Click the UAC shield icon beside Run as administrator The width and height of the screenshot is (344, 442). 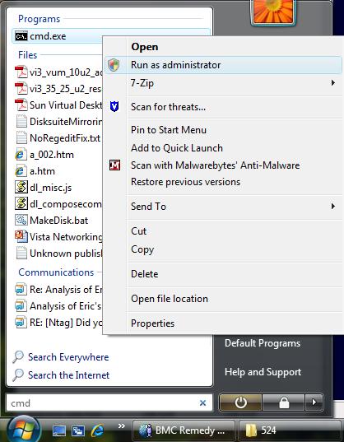pos(114,65)
